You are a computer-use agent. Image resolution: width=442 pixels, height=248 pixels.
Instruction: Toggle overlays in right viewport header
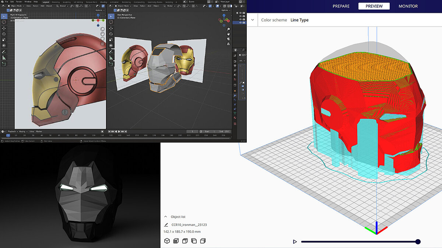(217, 6)
